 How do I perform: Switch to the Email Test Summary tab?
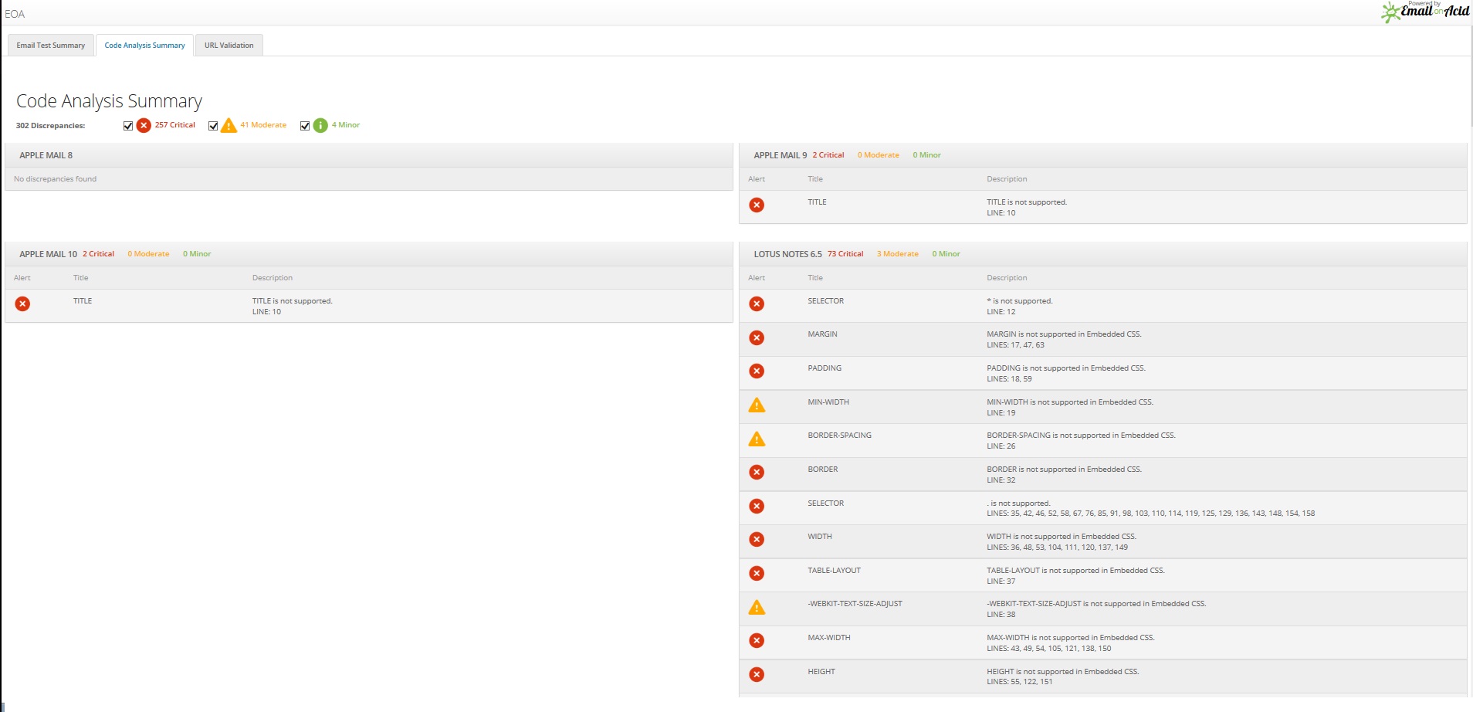click(51, 46)
